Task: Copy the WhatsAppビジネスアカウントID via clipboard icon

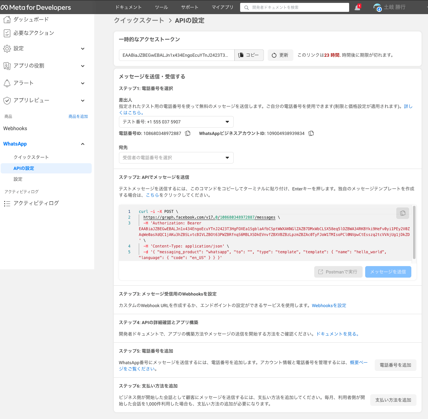Action: pyautogui.click(x=311, y=133)
